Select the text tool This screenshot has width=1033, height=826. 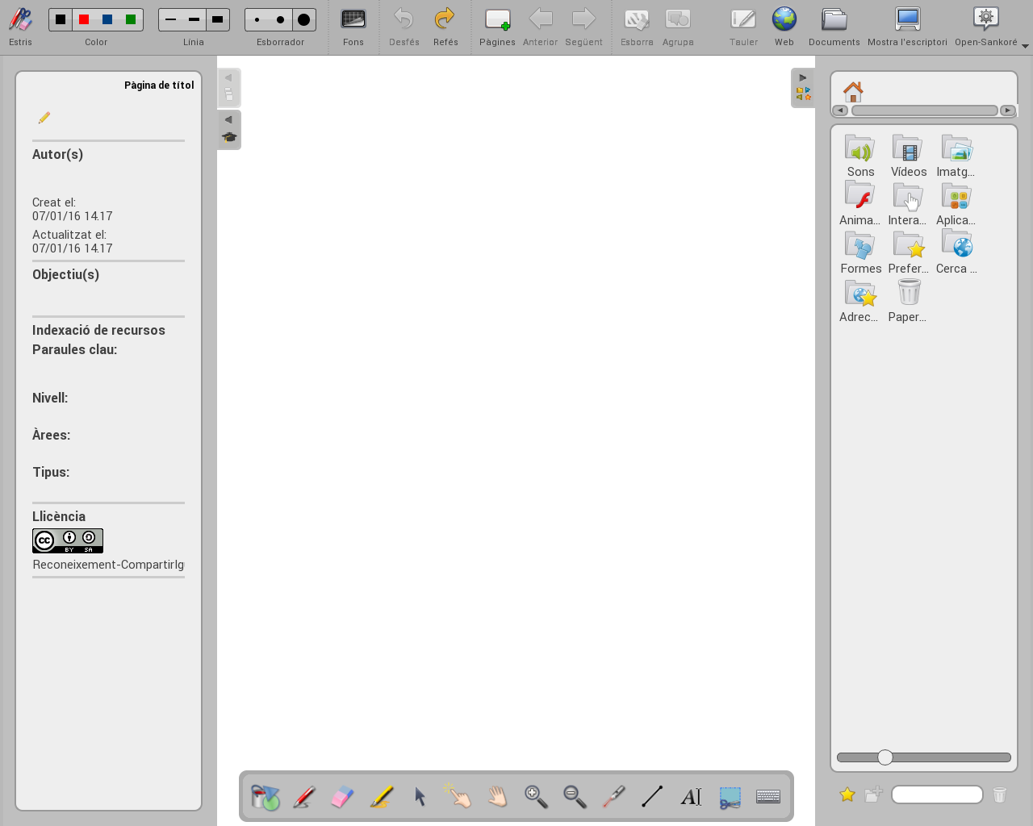691,797
